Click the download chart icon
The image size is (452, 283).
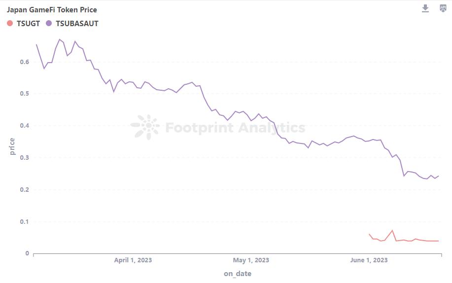(x=425, y=8)
